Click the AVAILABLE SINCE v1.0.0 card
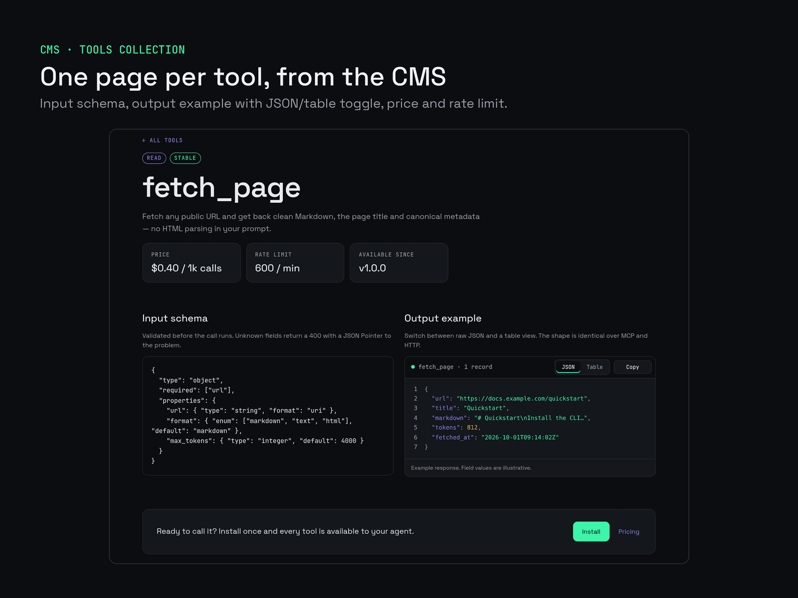The image size is (798, 598). click(x=399, y=263)
